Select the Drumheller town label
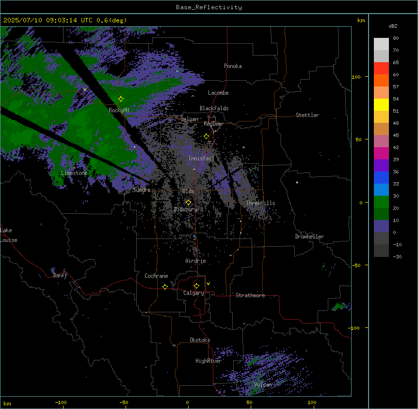The height and width of the screenshot is (409, 418). (309, 237)
